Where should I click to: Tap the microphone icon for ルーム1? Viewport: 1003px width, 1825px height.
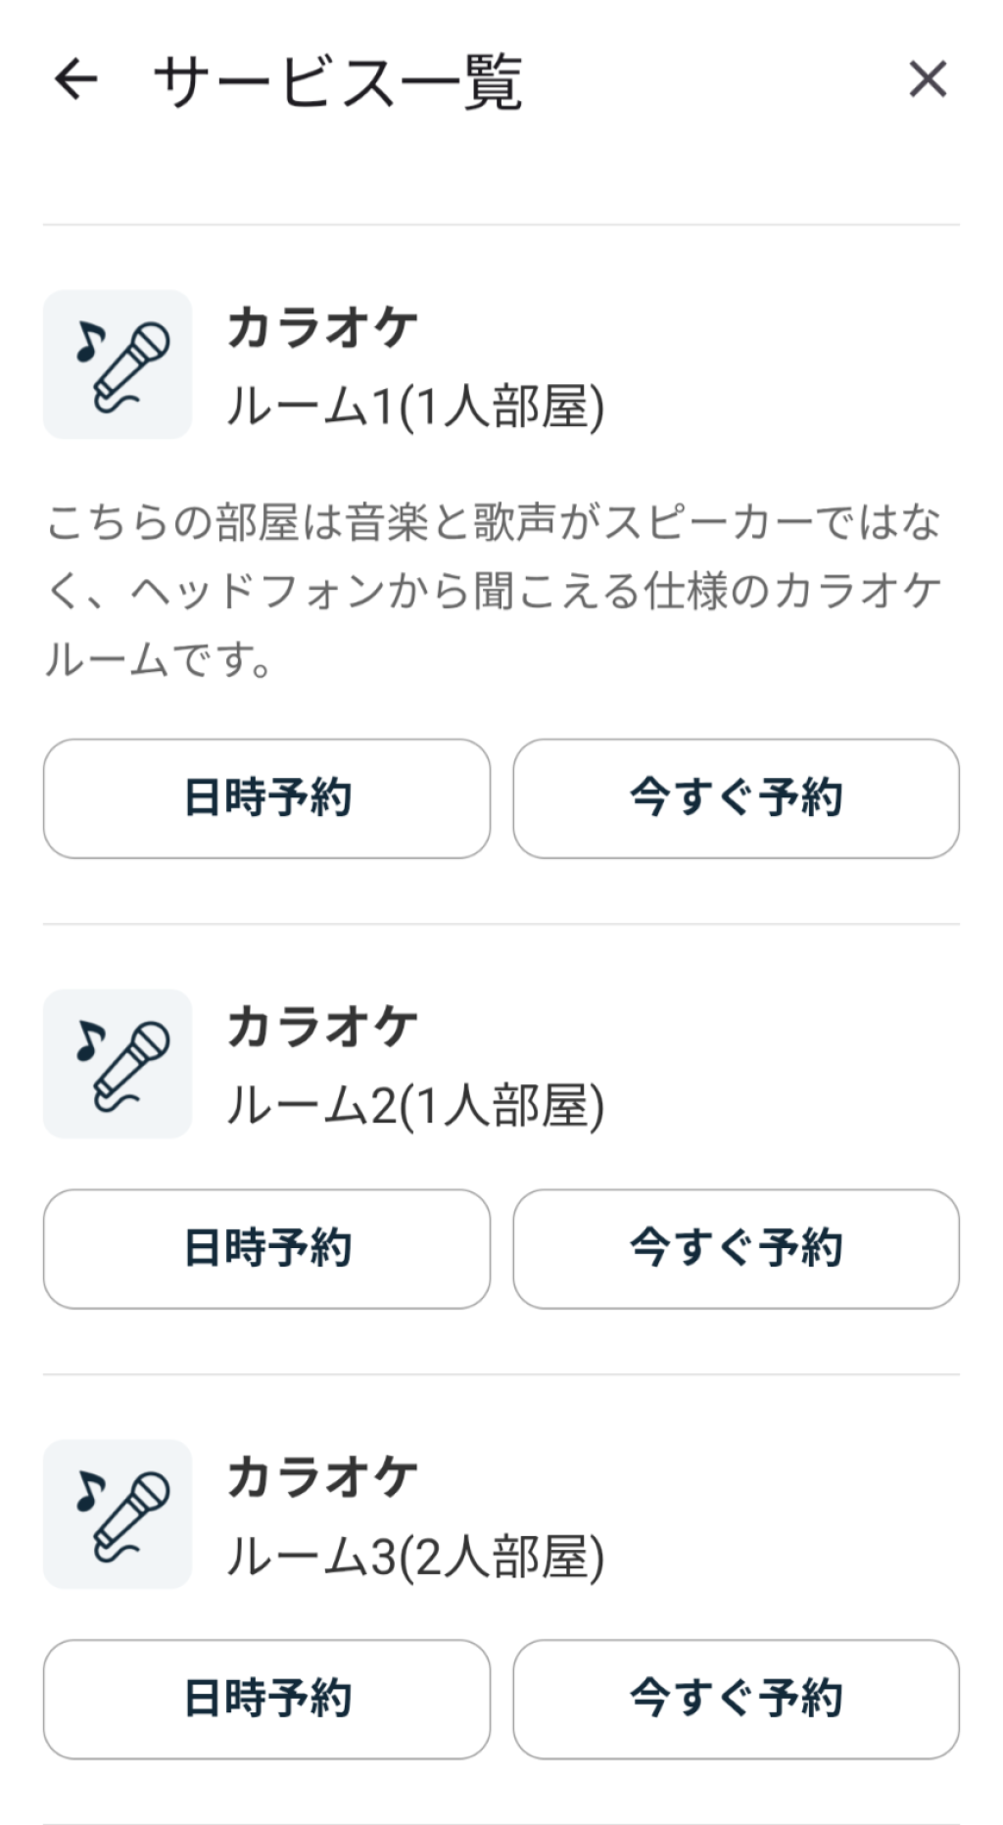pos(118,364)
